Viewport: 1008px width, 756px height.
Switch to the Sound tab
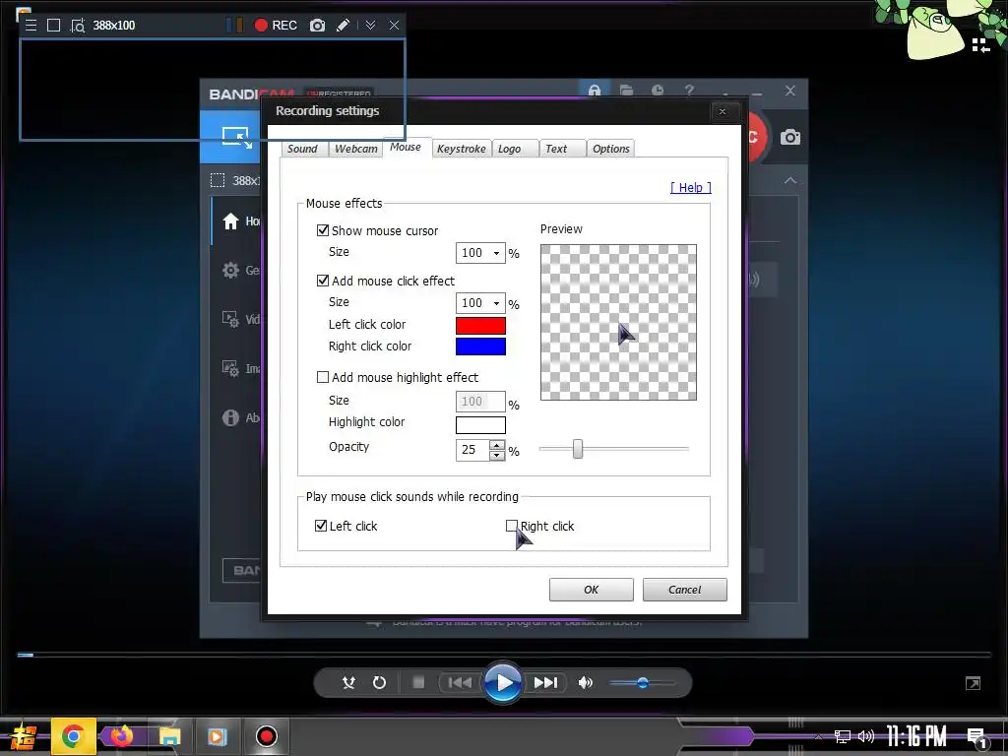303,149
